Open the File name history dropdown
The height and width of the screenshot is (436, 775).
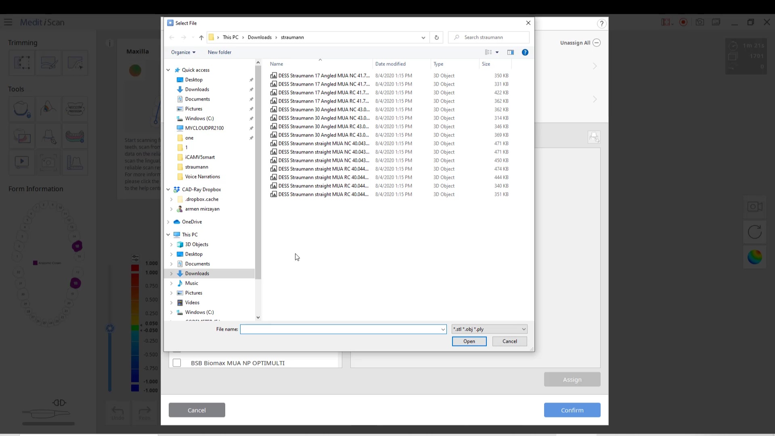click(443, 329)
